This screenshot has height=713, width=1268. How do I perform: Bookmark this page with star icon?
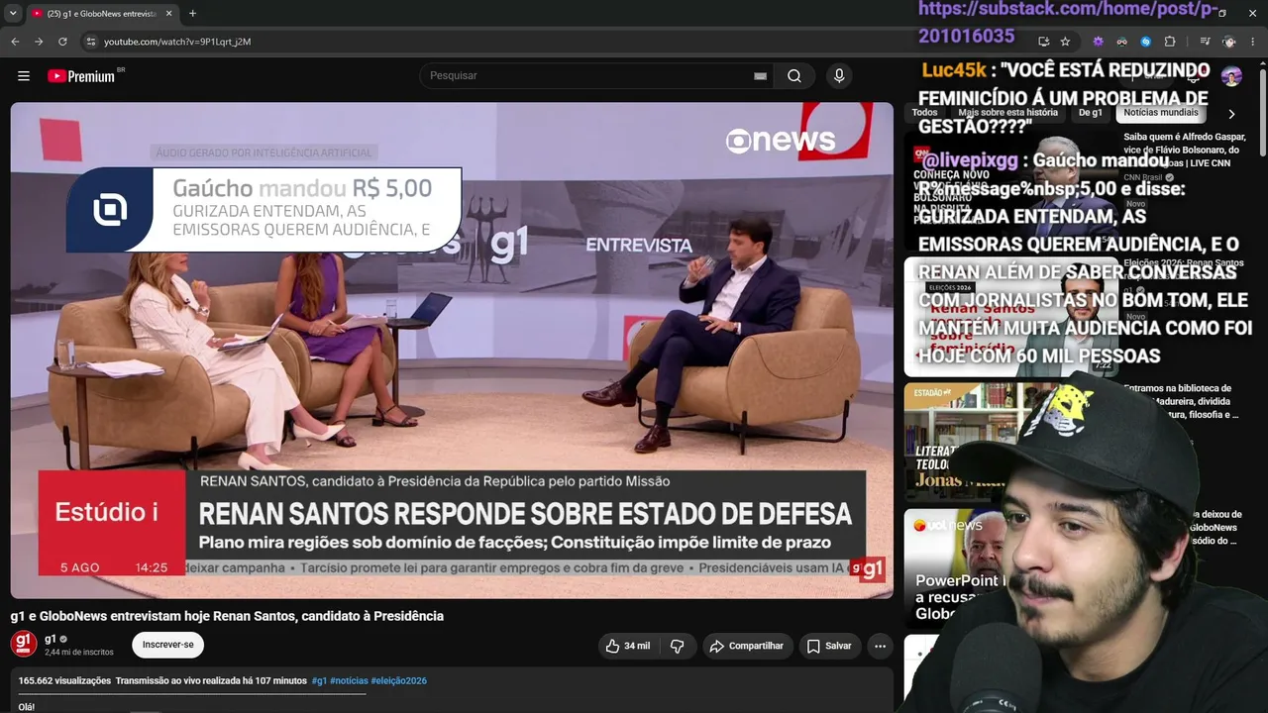point(1065,42)
